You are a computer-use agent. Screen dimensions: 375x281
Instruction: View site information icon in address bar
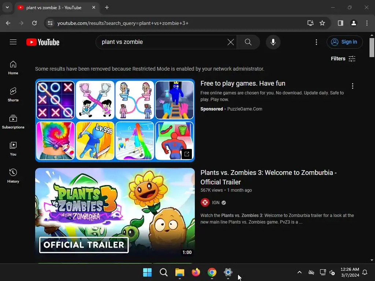point(50,23)
